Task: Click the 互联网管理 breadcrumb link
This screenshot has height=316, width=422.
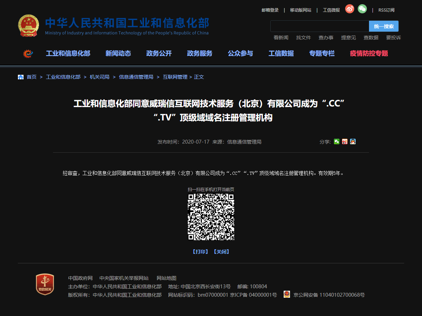Action: point(175,77)
